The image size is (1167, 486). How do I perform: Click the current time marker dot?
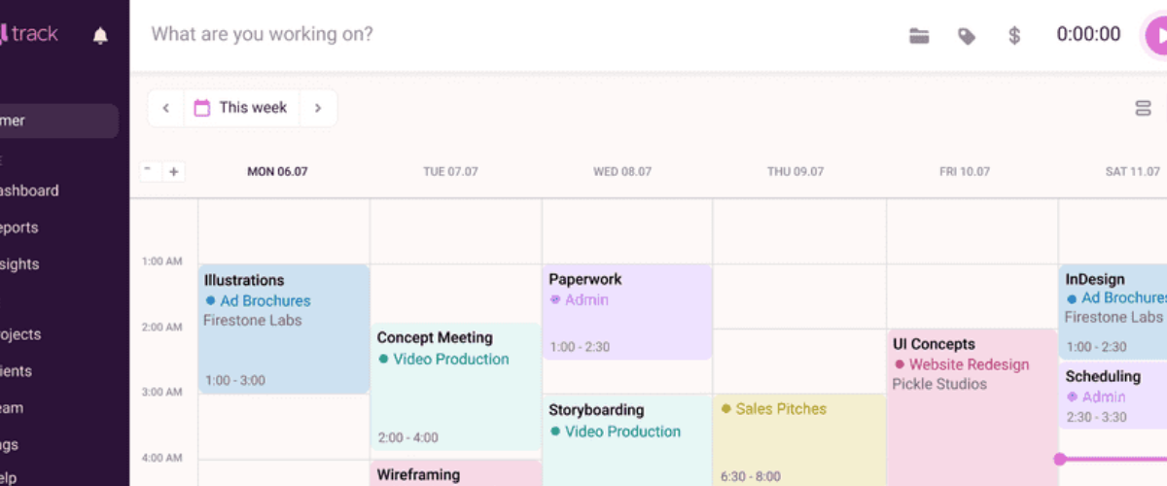click(1059, 459)
